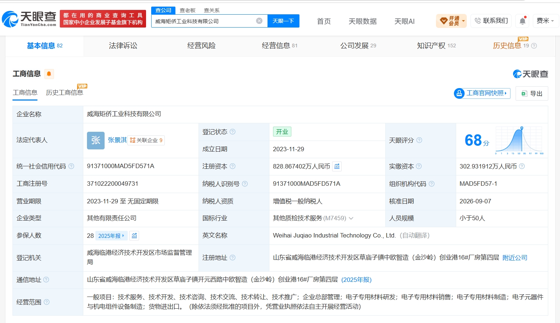Show help for 登记状态
This screenshot has height=323, width=560.
click(232, 132)
